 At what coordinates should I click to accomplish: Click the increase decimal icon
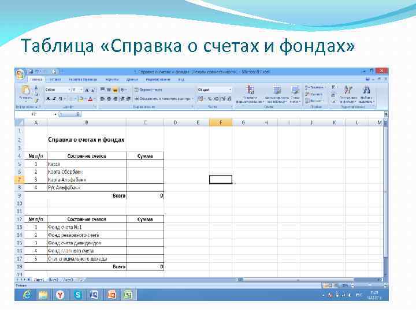[223, 99]
